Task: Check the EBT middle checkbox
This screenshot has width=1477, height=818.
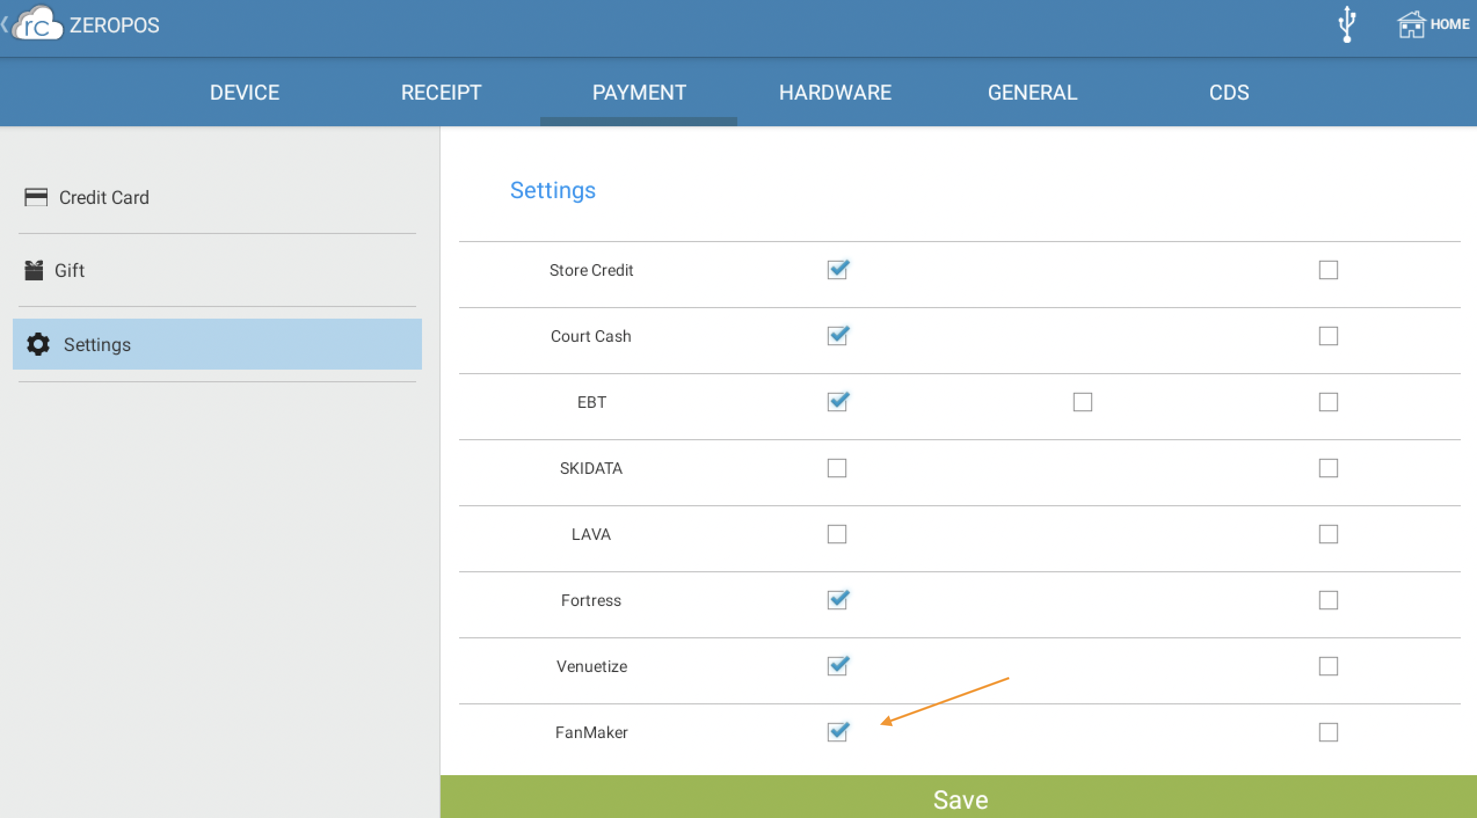Action: 1082,402
